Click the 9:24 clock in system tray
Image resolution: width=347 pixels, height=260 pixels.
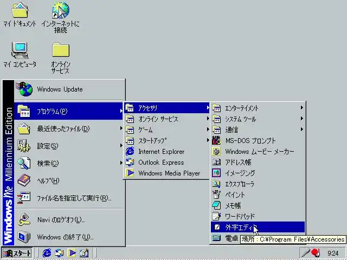click(x=333, y=253)
